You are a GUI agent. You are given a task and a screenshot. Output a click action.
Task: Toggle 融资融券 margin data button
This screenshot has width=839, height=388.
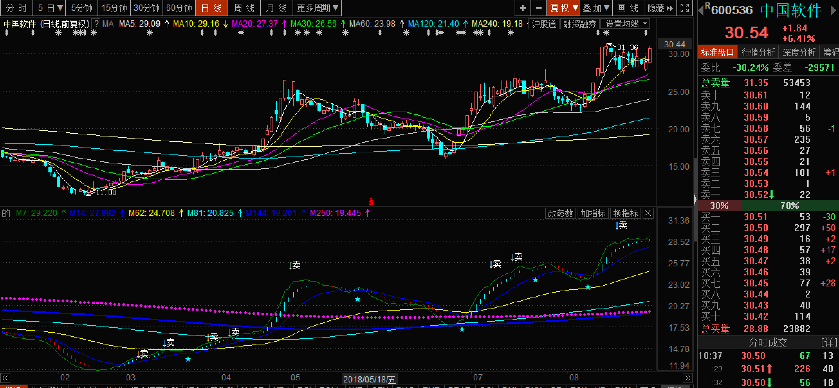(x=580, y=24)
